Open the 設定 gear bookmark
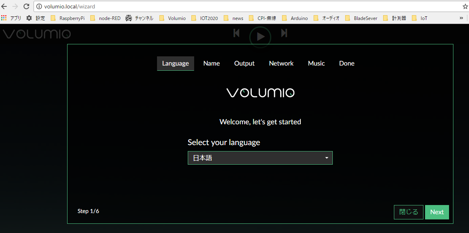The height and width of the screenshot is (233, 469). [35, 18]
